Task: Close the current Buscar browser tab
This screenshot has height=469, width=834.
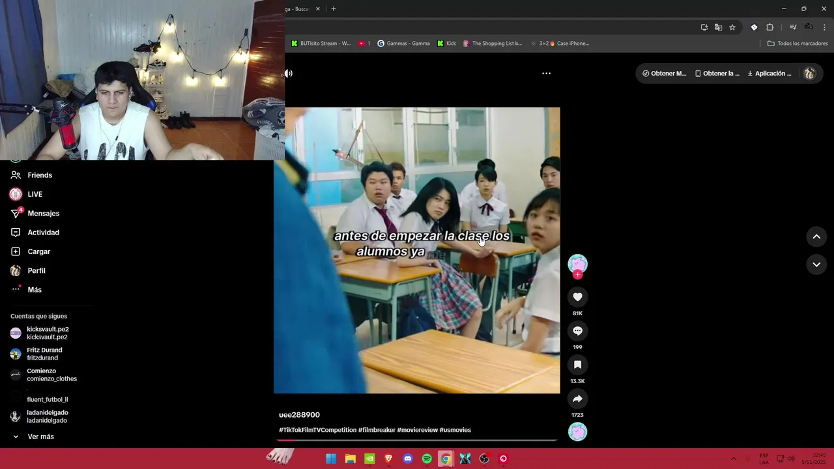Action: (x=318, y=9)
